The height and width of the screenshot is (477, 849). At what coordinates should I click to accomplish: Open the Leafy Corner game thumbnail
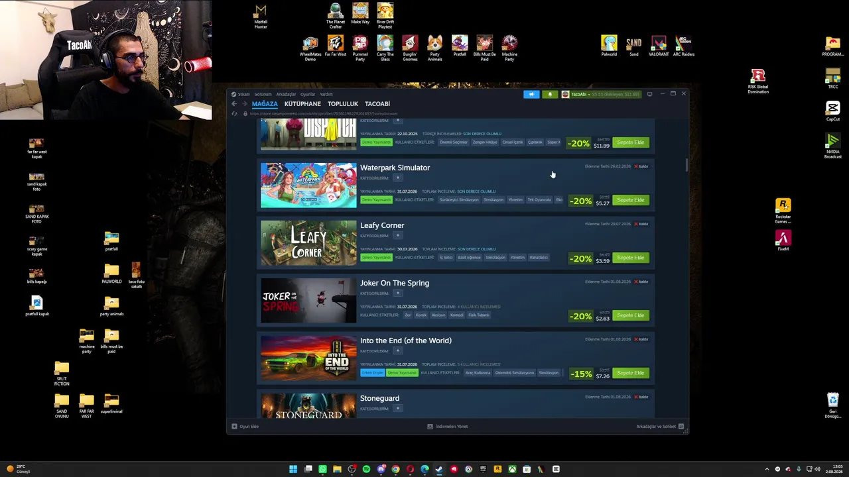[x=308, y=243]
